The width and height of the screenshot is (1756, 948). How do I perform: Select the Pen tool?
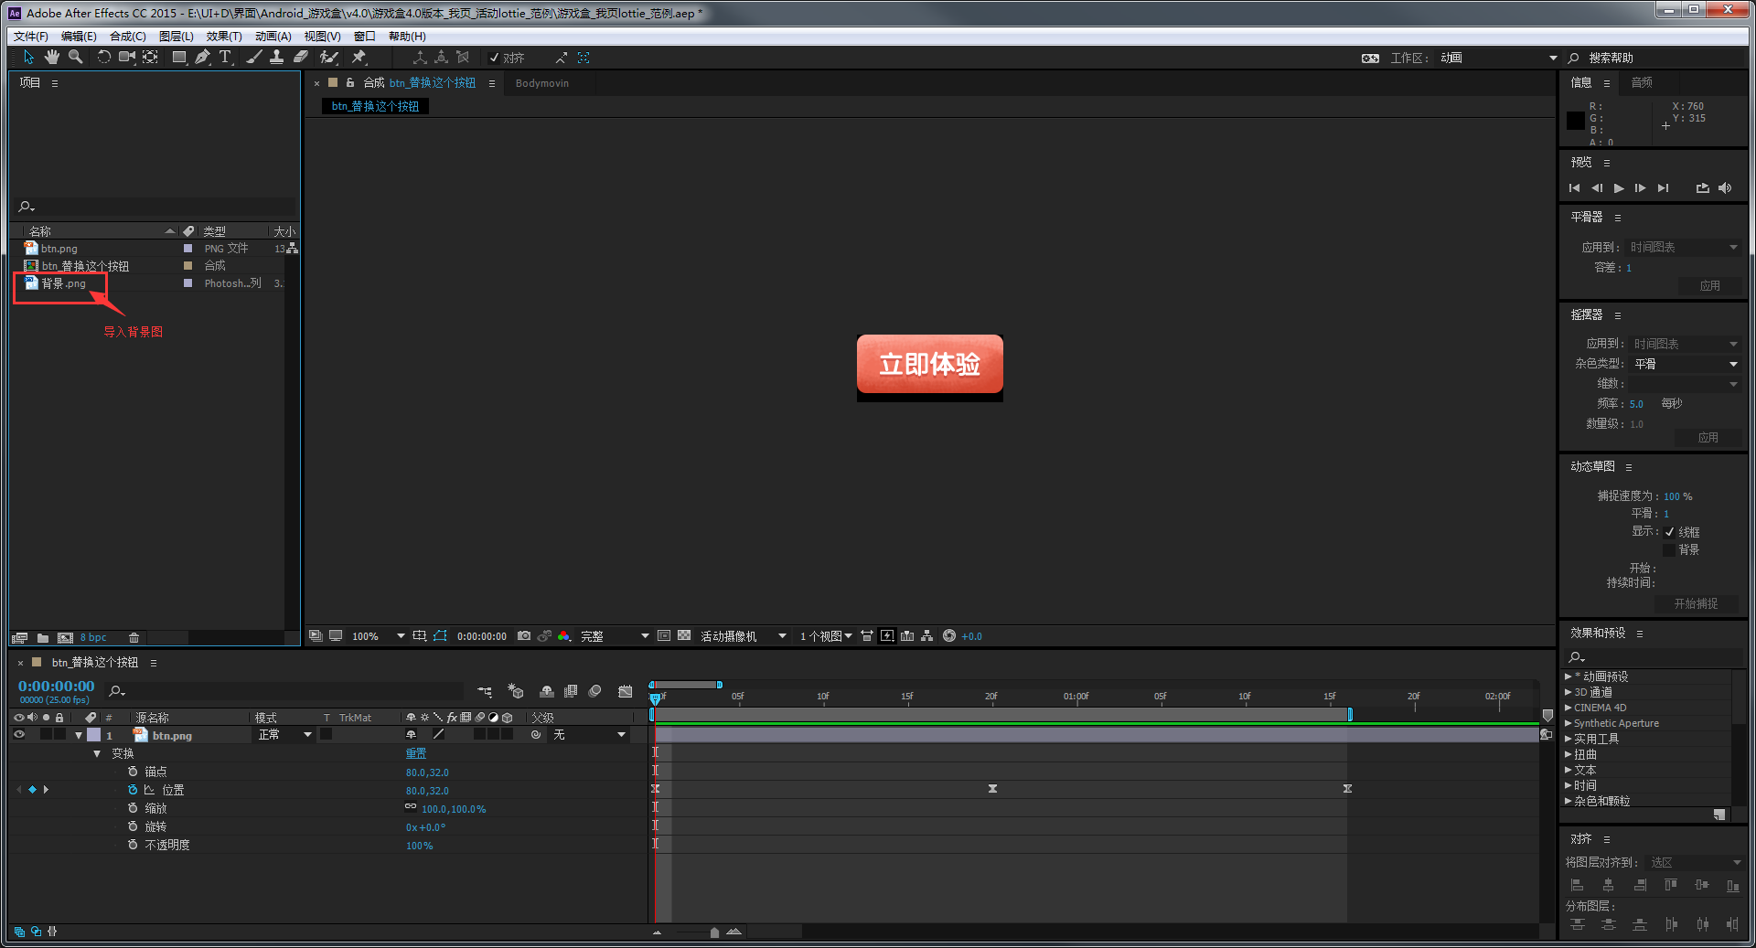202,58
